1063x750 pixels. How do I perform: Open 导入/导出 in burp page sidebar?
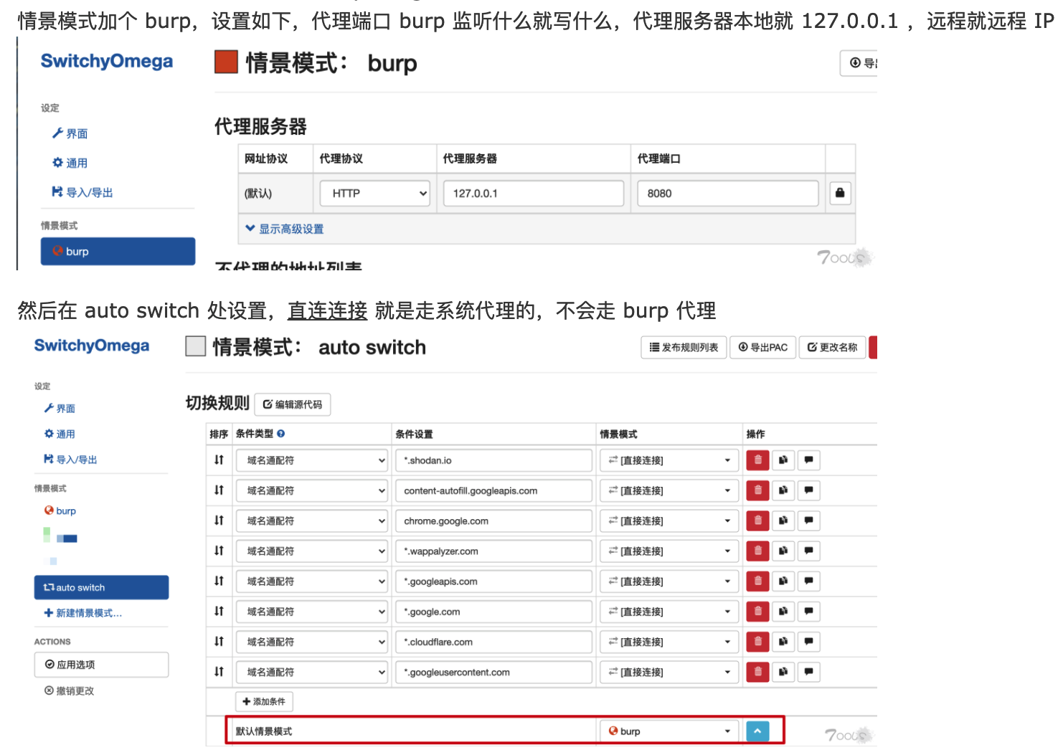[x=82, y=192]
